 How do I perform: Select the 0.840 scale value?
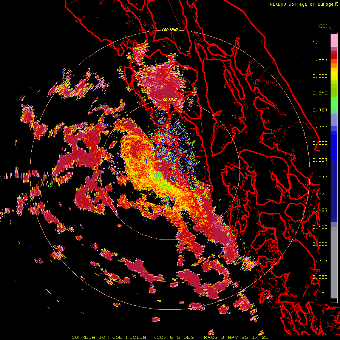coord(320,93)
